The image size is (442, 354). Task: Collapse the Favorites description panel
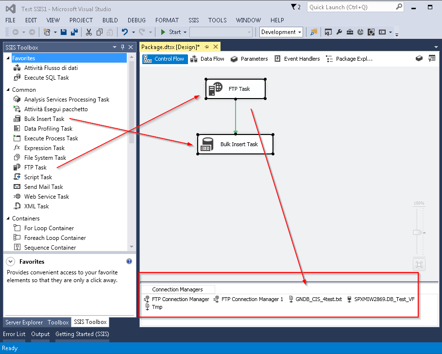point(10,261)
